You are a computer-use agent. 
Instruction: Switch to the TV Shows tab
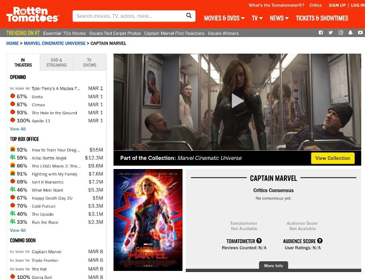[x=90, y=63]
